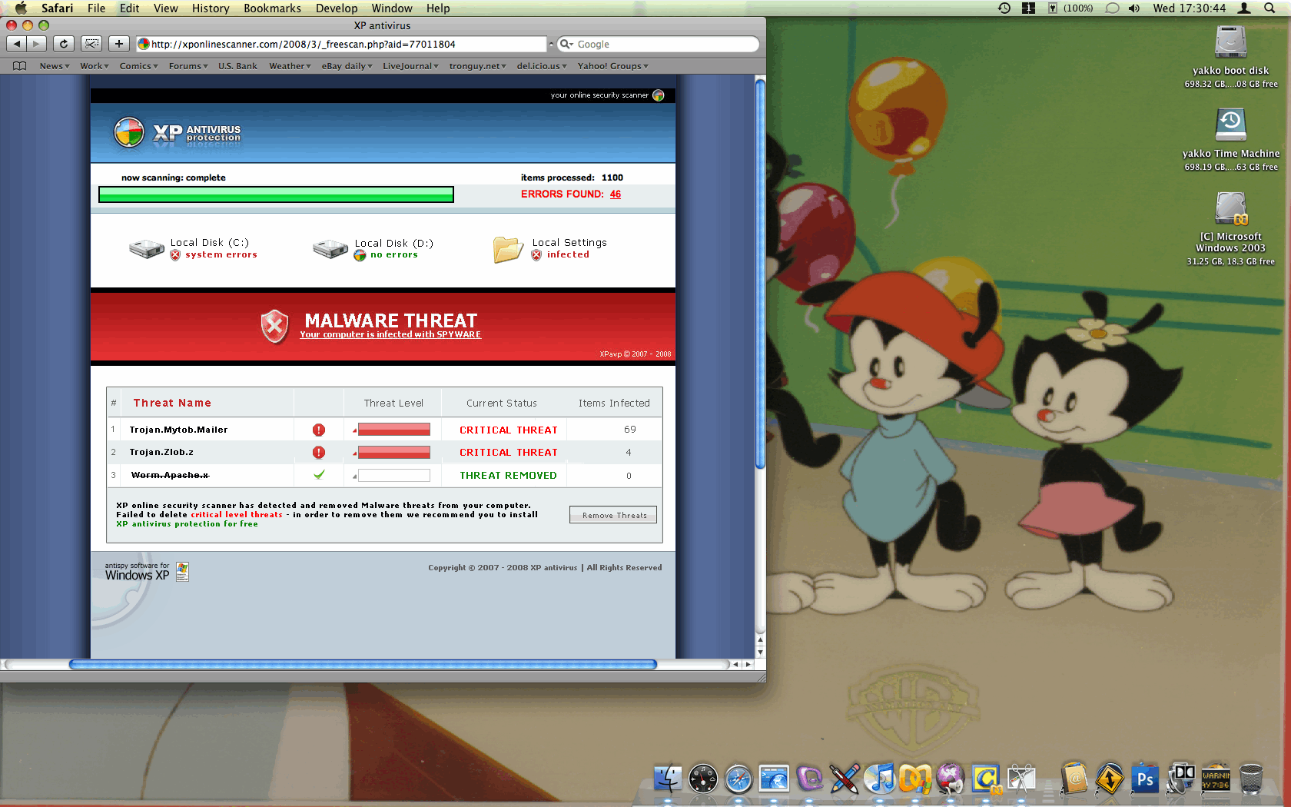Click the Spotlight magnifier in menu bar
This screenshot has height=807, width=1291.
1269,8
